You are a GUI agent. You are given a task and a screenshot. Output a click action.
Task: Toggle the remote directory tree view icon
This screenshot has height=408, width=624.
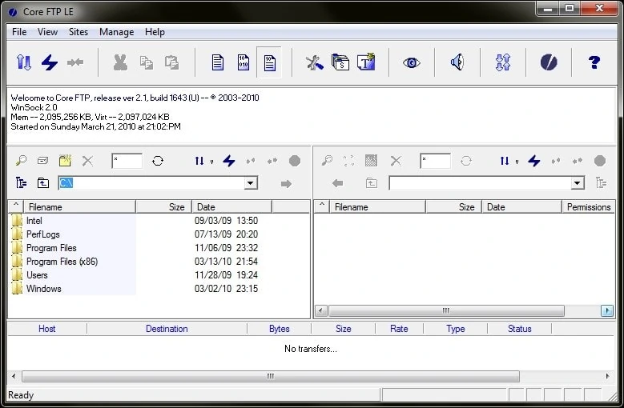point(602,182)
